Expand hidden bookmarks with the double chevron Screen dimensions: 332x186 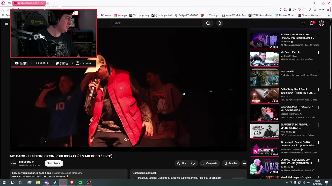point(329,15)
